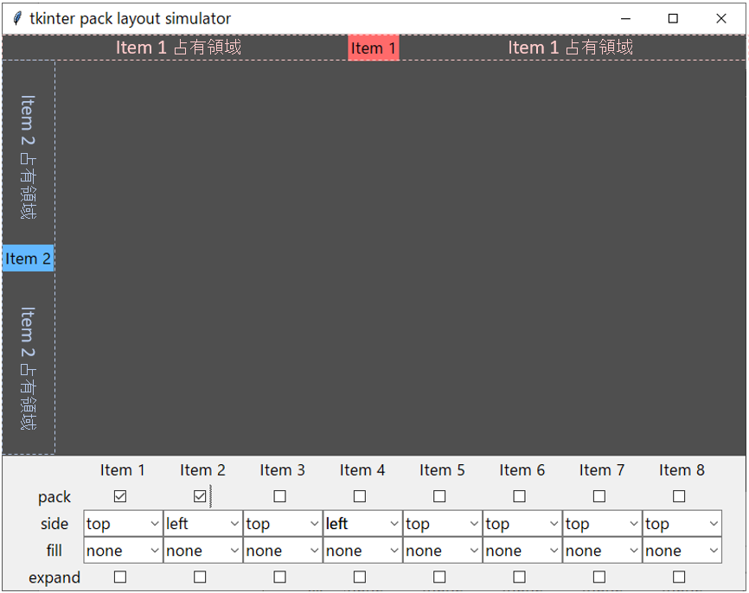Screen dimensions: 749x593
Task: Open the side dropdown for Item 2
Action: point(203,524)
